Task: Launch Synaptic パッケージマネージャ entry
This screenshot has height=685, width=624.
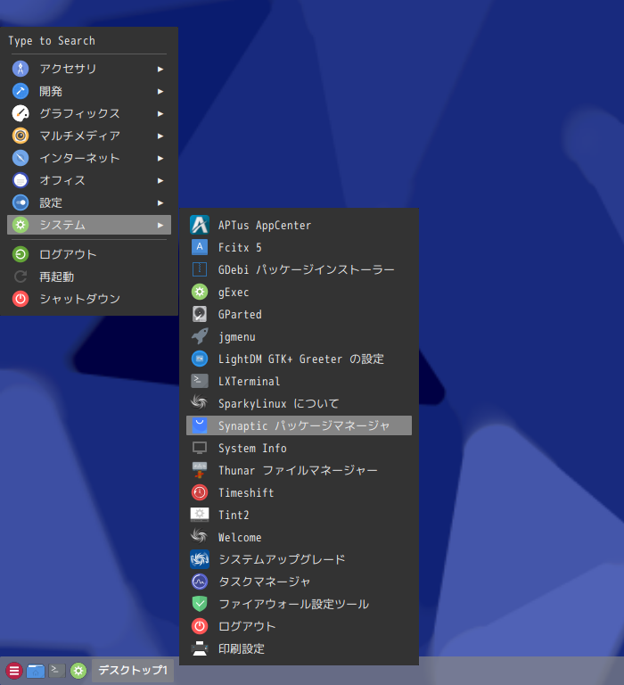Action: click(x=300, y=425)
